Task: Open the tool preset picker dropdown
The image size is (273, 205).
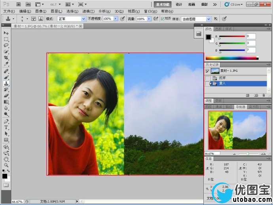Action: pos(13,19)
